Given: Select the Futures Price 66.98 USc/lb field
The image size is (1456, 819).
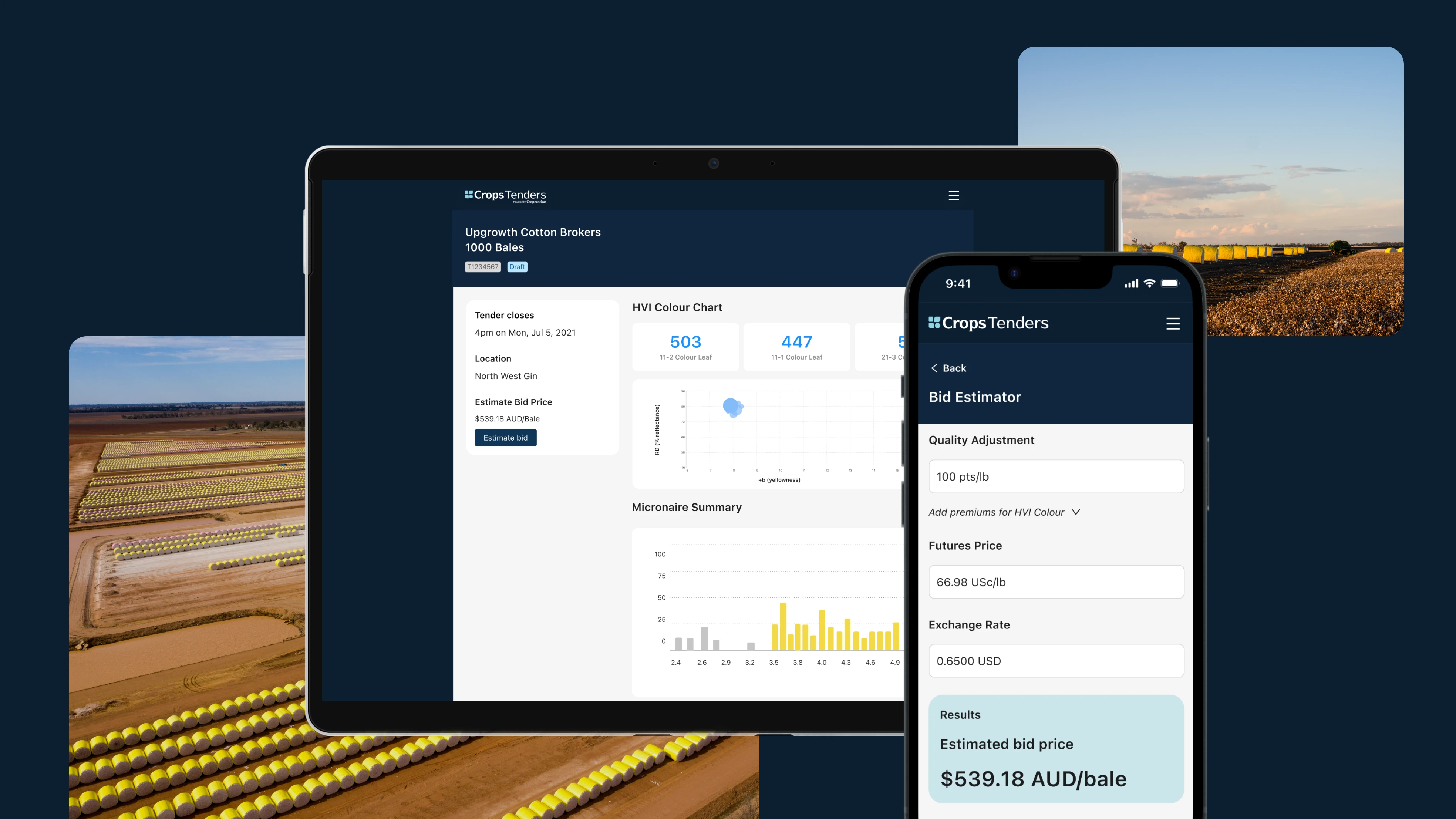Looking at the screenshot, I should coord(1056,582).
